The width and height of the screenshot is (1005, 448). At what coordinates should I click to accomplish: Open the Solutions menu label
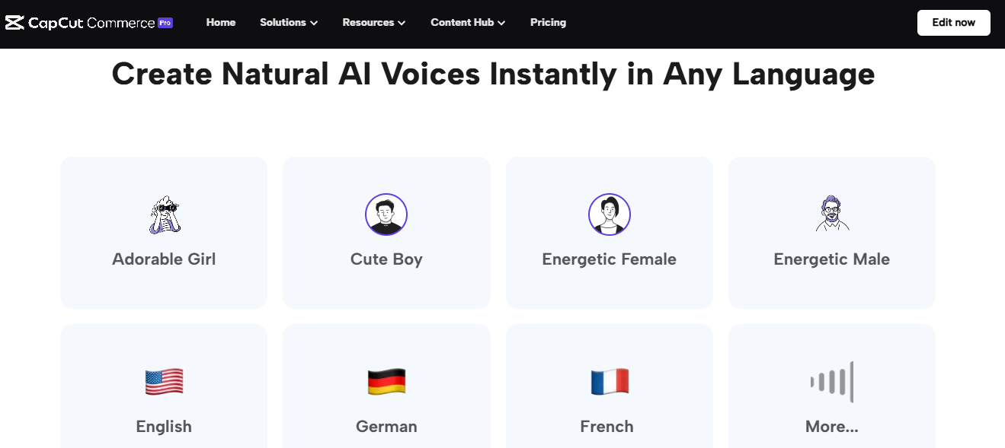tap(283, 23)
